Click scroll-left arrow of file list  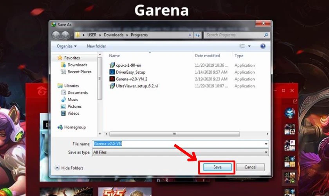pyautogui.click(x=106, y=134)
